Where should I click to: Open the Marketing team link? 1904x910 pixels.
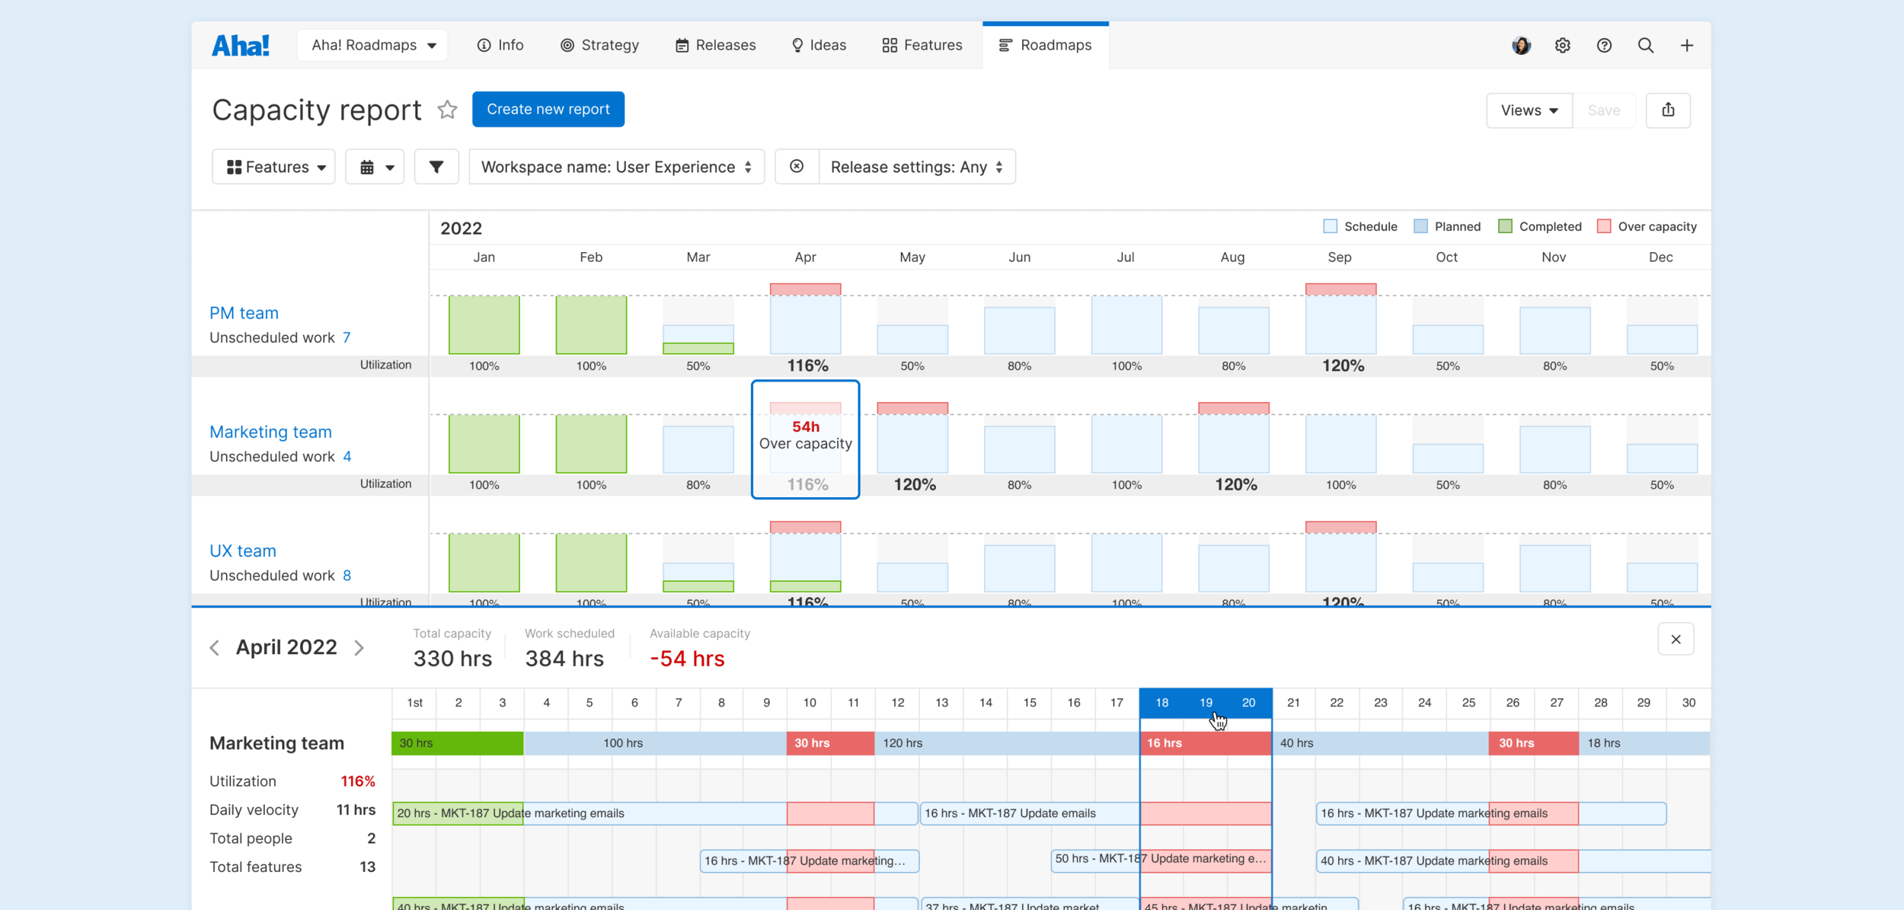(270, 432)
